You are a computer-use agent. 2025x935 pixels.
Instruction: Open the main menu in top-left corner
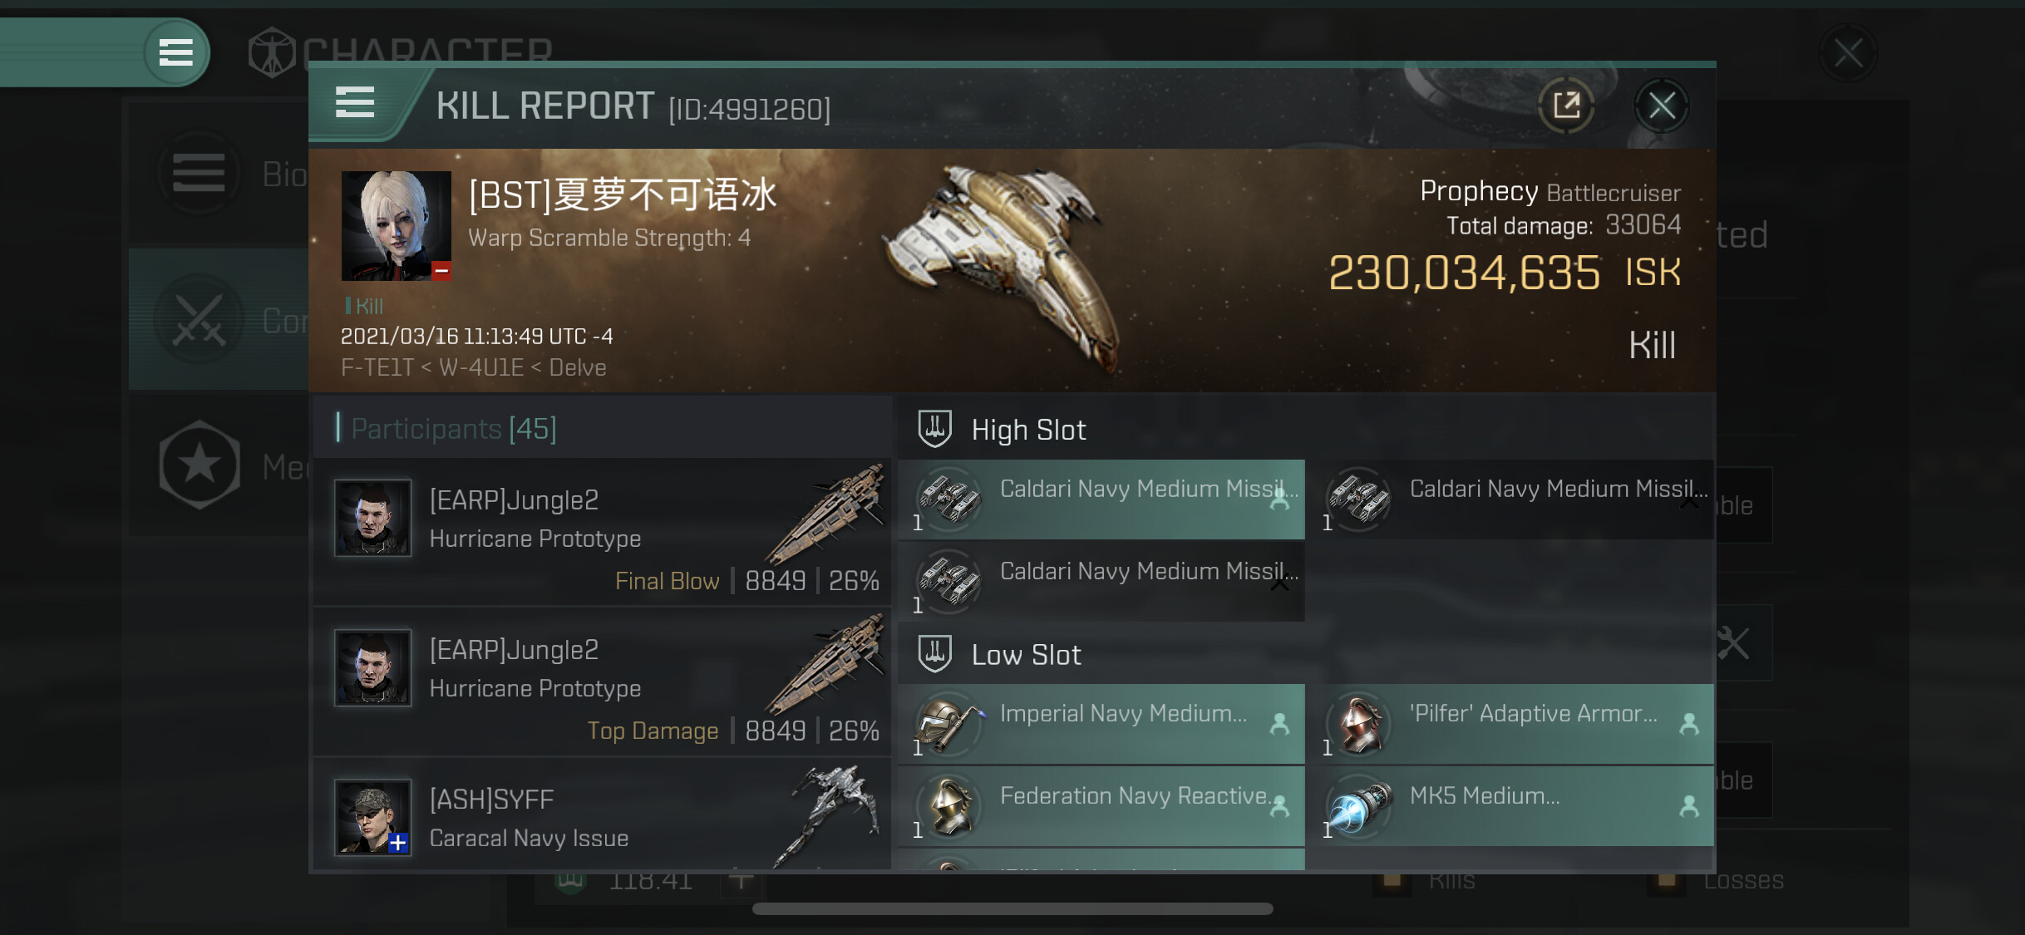point(175,52)
